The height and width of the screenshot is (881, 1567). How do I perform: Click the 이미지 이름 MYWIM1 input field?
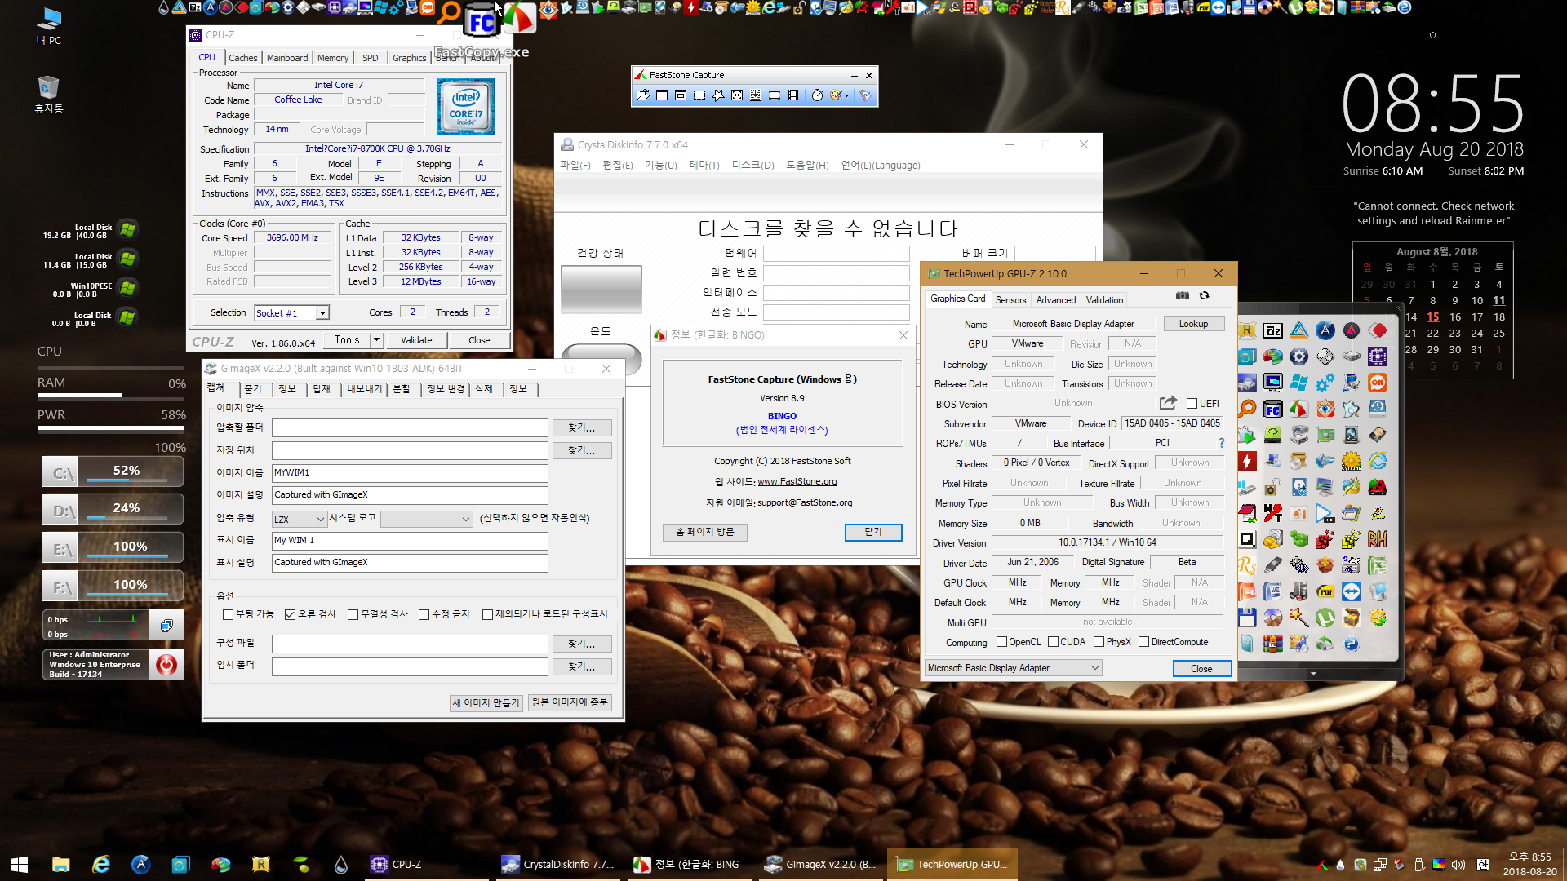410,473
